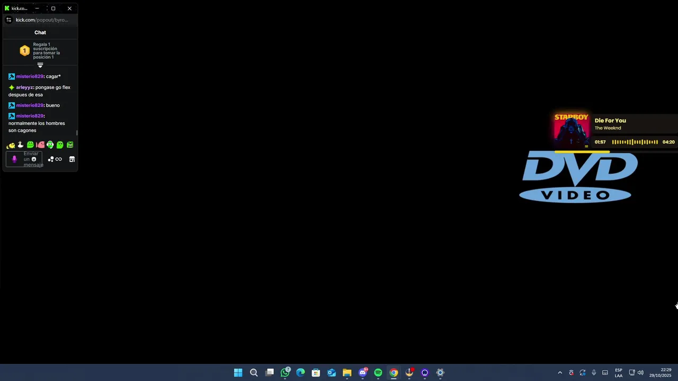Screen dimensions: 678x381
Task: Open the emoji picker smiley in message box
Action: [x=34, y=159]
